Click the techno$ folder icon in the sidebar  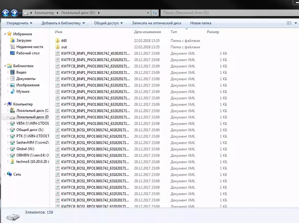[13, 162]
